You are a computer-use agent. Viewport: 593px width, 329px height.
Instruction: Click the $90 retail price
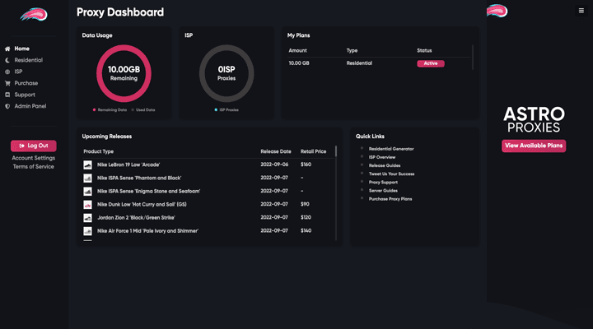(x=305, y=204)
